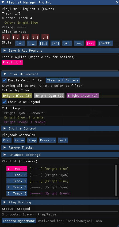Choose the [XO] rating style
Viewport: 119px width, 227px height.
[x=55, y=43]
